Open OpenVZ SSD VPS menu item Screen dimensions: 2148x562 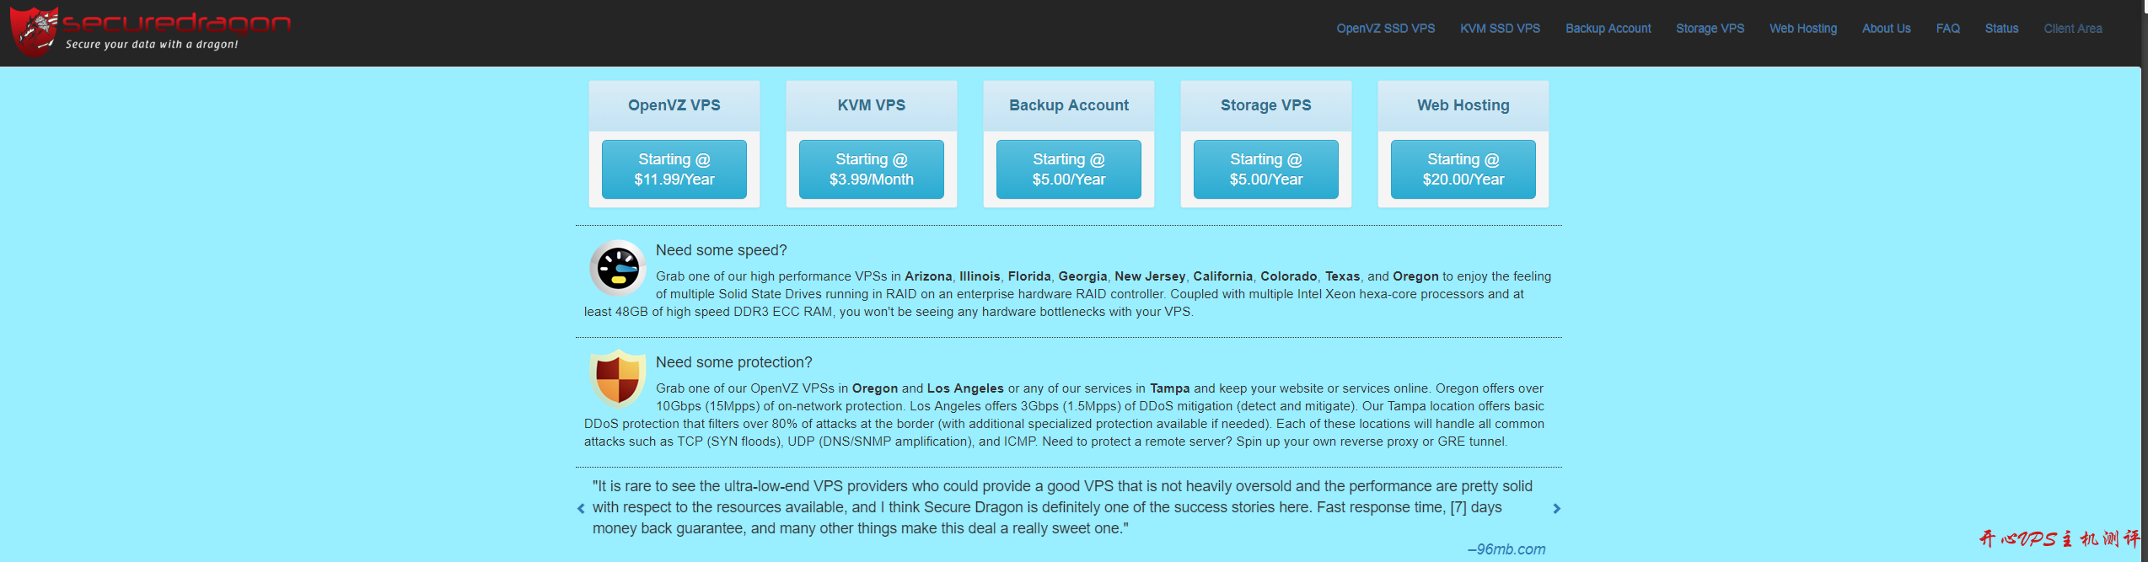1385,29
